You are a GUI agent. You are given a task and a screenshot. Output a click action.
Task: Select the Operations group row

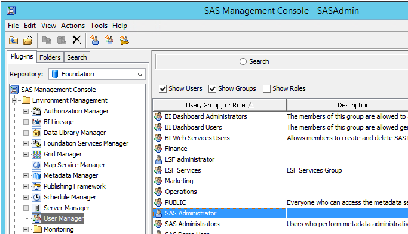pyautogui.click(x=281, y=192)
